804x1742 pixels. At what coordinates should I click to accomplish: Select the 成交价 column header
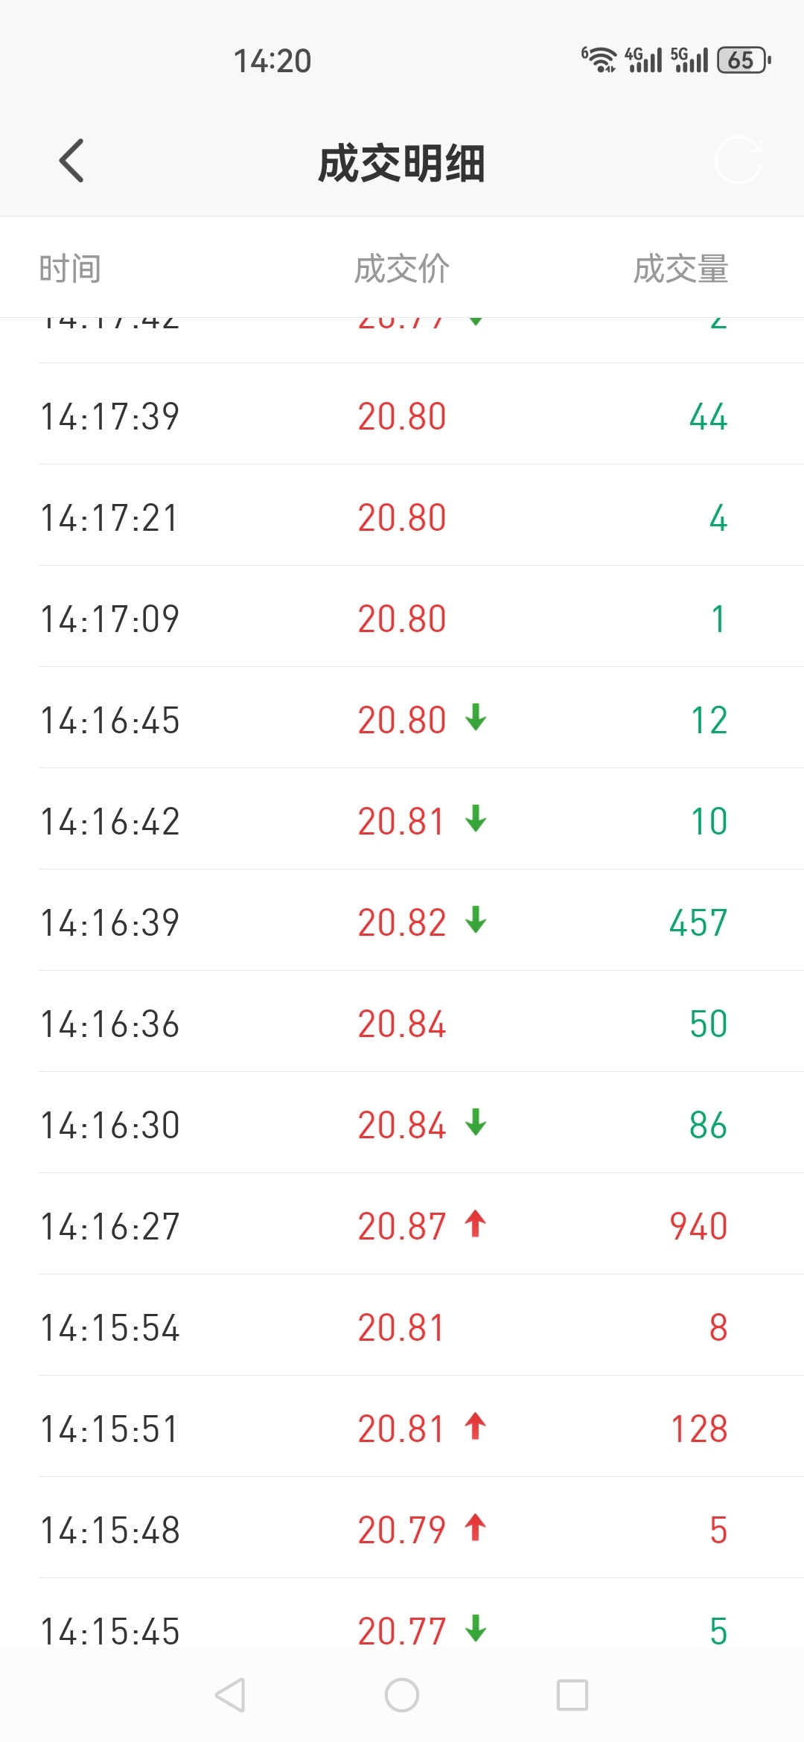click(x=402, y=269)
